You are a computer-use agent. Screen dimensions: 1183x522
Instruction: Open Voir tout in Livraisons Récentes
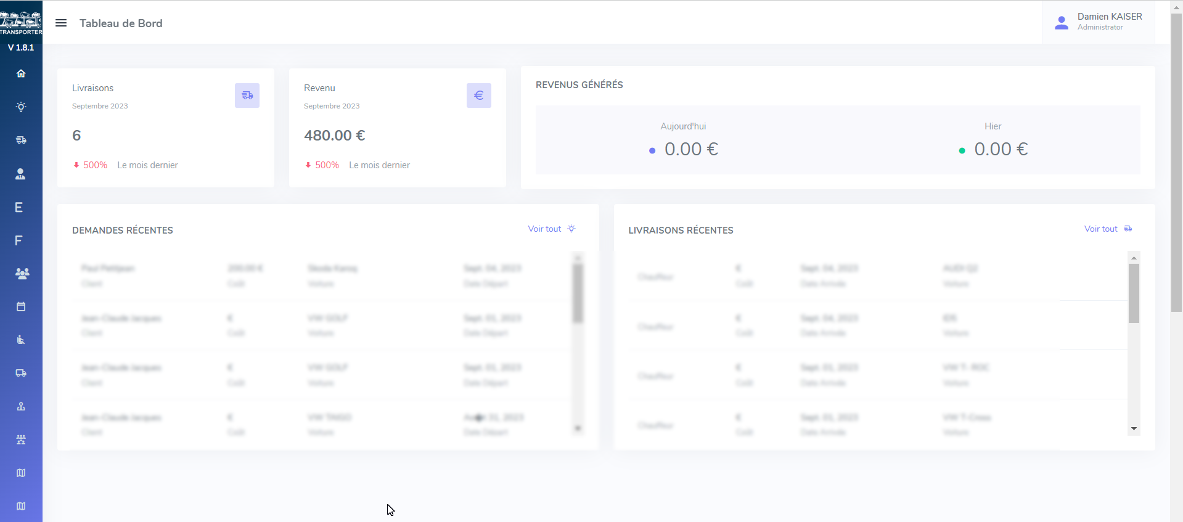[1101, 229]
